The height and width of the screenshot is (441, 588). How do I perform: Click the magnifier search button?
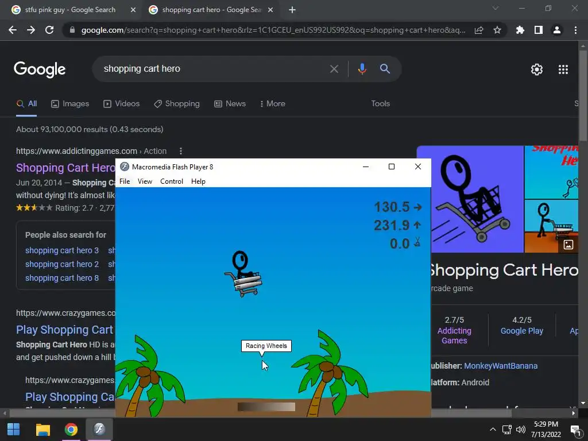(x=385, y=69)
